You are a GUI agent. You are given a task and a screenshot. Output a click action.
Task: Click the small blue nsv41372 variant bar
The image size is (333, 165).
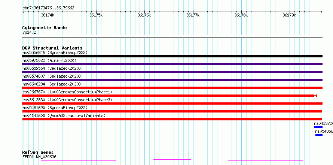(x=318, y=127)
